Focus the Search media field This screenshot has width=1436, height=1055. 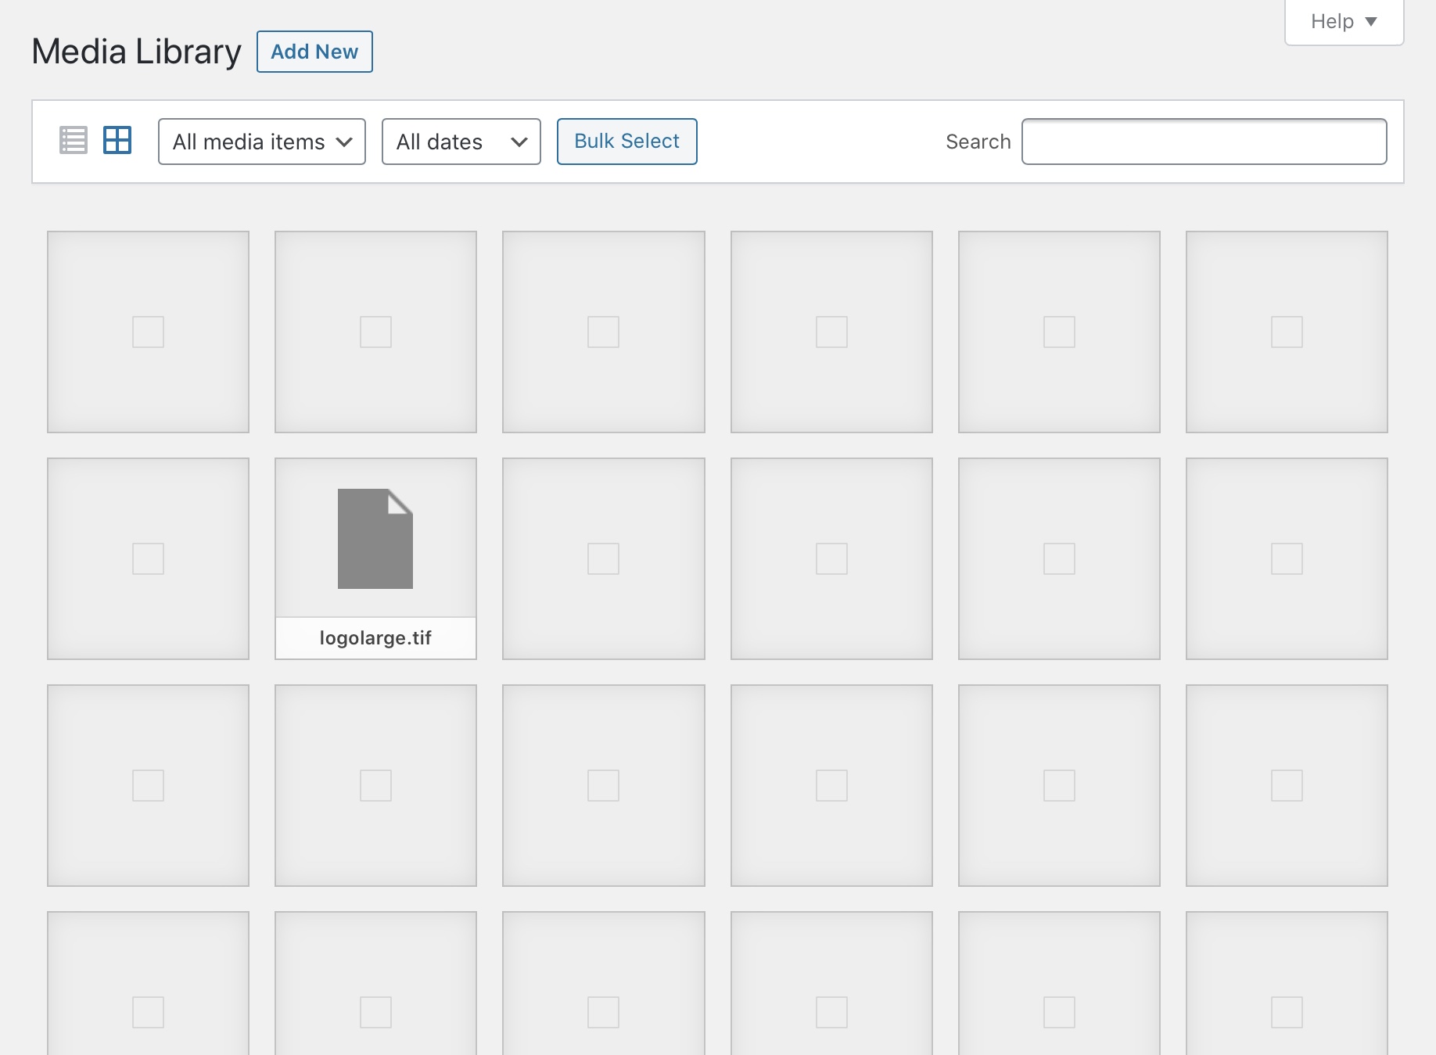coord(1204,142)
